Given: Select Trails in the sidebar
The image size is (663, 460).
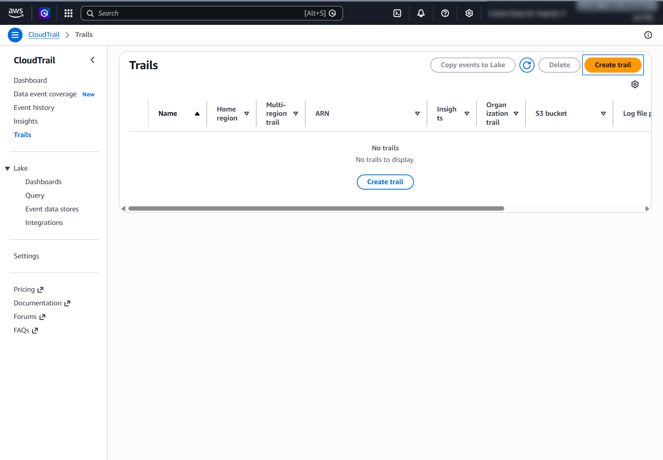Looking at the screenshot, I should [x=22, y=135].
